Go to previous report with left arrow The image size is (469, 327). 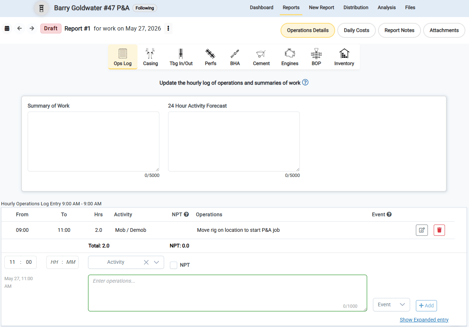pos(20,28)
